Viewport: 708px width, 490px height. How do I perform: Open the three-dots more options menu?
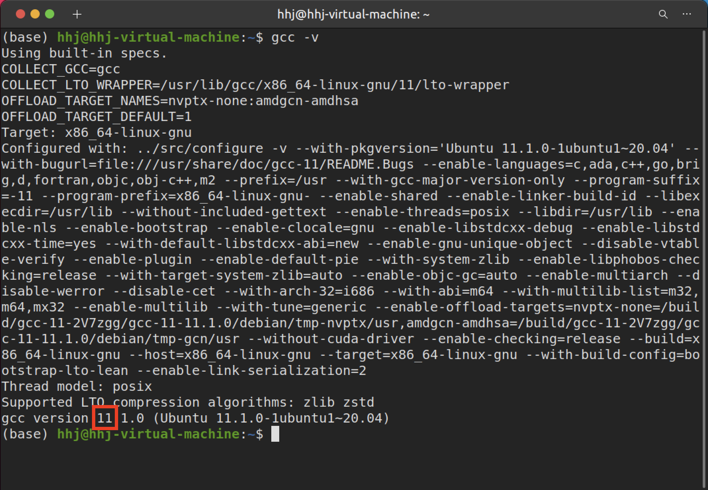click(x=687, y=14)
